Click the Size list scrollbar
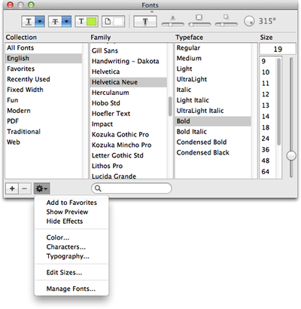Screen dimensions: 301x309 (278, 102)
